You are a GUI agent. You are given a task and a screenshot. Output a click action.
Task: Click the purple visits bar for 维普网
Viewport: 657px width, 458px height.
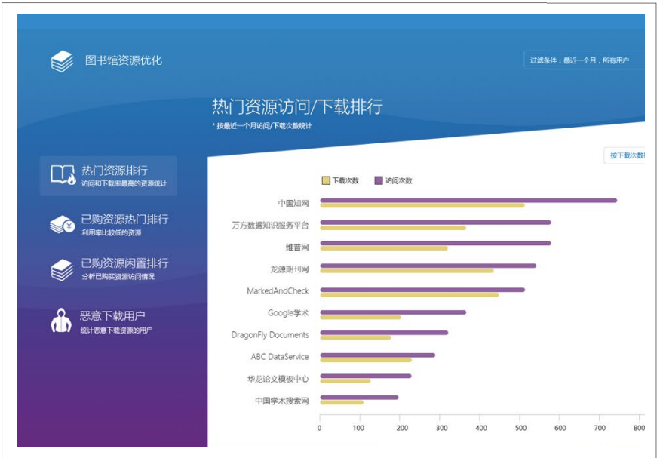435,243
